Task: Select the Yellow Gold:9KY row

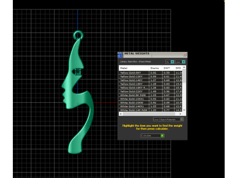Action: pos(151,73)
